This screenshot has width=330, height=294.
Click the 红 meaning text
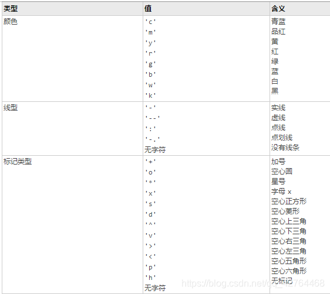click(x=275, y=52)
